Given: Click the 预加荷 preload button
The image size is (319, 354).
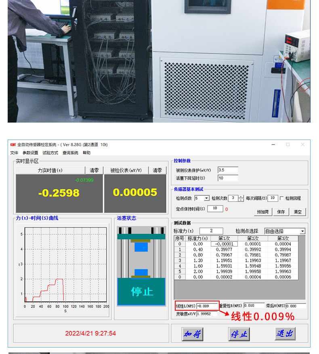Looking at the screenshot, I should (263, 212).
